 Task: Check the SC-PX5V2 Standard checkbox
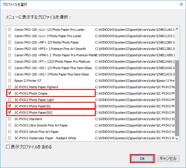[x=10, y=119]
